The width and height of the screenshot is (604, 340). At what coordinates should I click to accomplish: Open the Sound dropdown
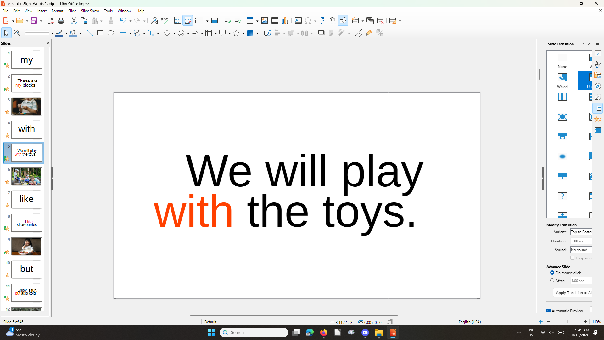581,250
